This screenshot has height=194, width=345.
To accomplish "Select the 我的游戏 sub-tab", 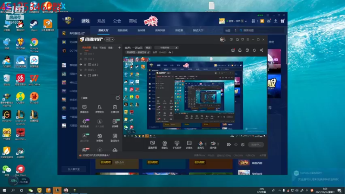I will (122, 30).
